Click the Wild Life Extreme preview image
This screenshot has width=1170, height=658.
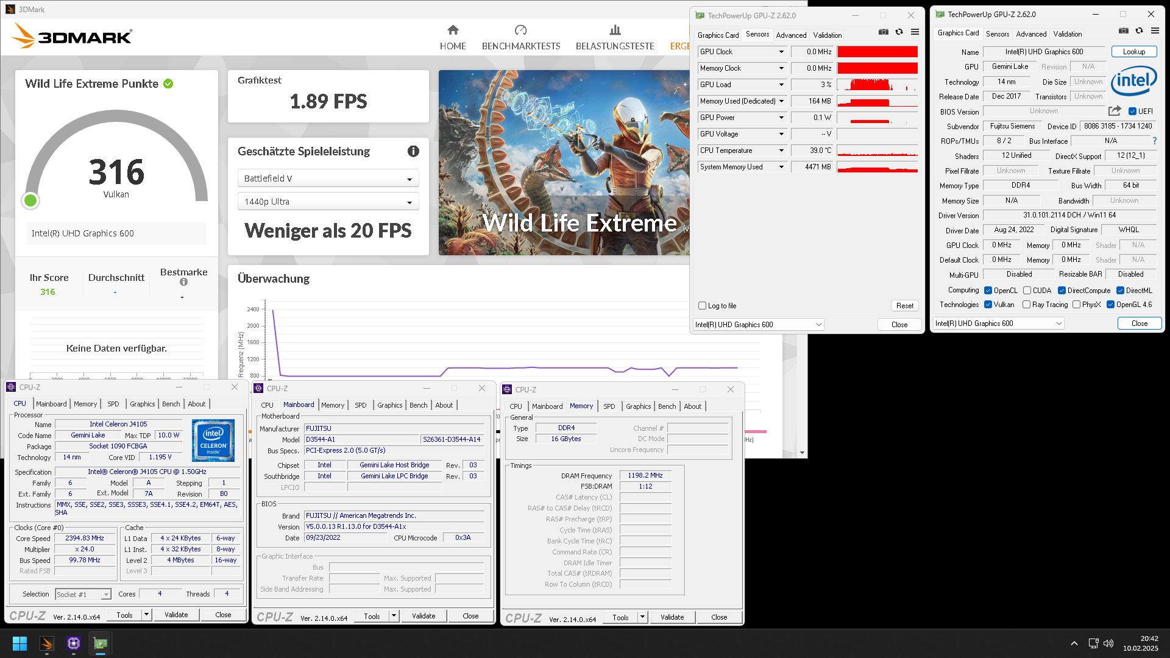564,163
